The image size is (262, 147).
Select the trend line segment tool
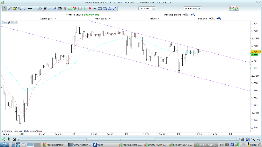point(25,8)
